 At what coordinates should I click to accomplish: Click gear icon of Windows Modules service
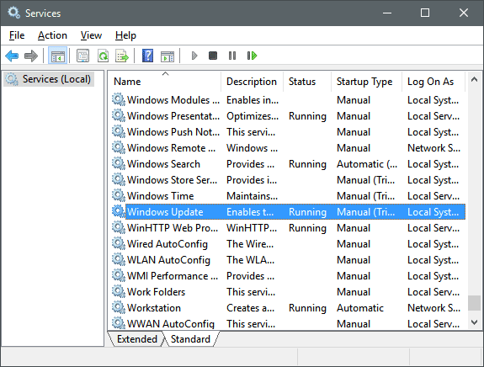pos(118,99)
